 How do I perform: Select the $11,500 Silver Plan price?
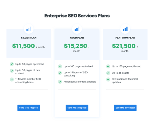coord(24,46)
